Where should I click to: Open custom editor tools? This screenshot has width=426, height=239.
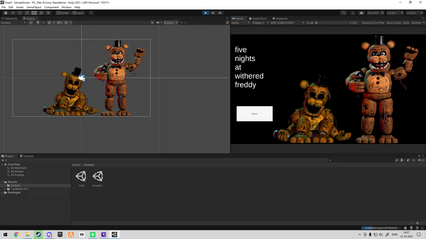[48, 13]
